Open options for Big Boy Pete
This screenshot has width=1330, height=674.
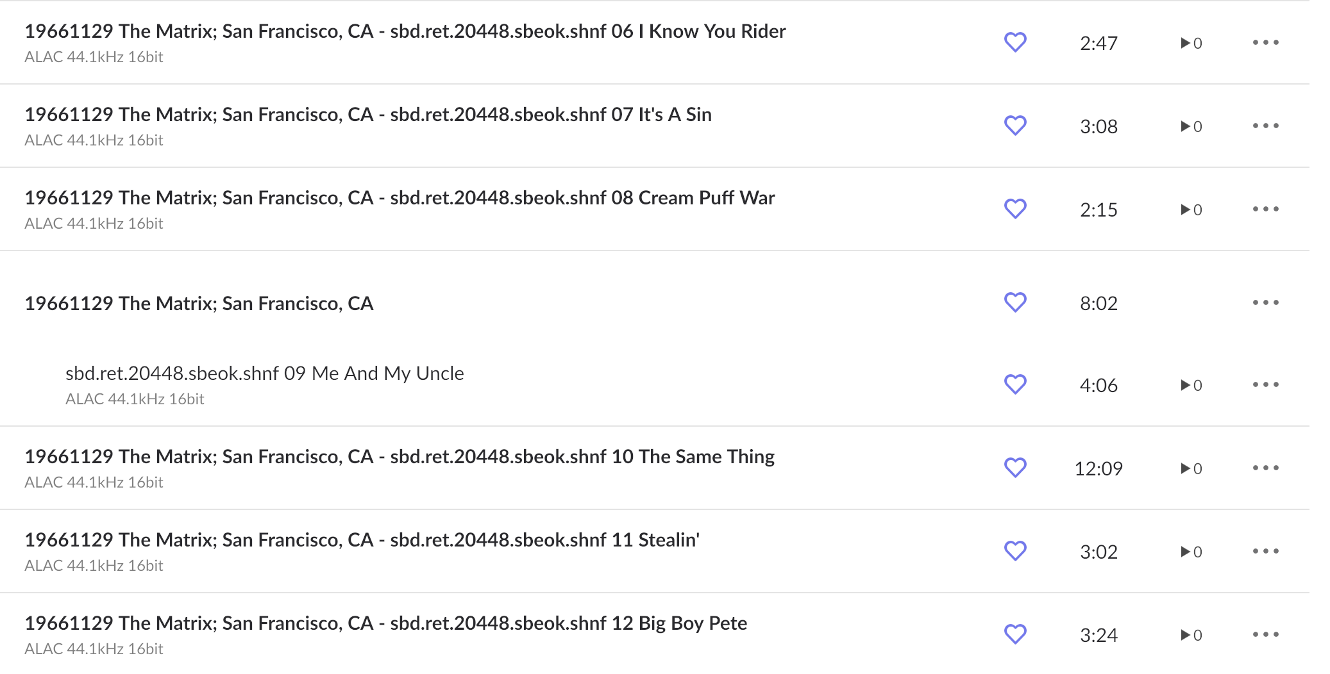1266,634
